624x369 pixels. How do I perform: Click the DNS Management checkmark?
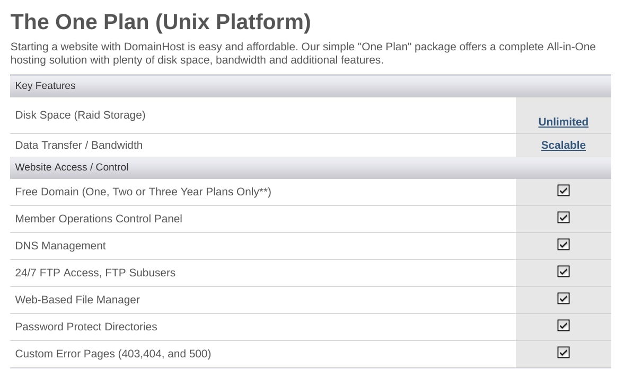(563, 245)
